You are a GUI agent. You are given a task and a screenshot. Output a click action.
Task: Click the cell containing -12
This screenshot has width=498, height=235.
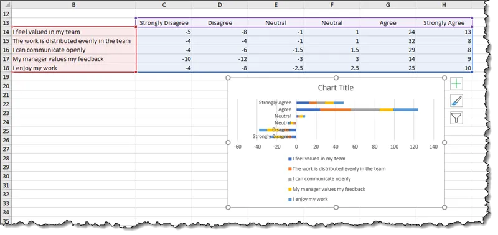click(x=220, y=59)
